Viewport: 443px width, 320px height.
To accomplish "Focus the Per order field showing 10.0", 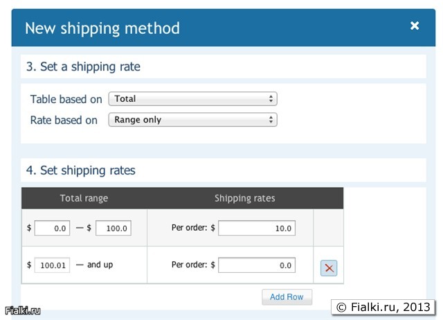I will pyautogui.click(x=257, y=228).
